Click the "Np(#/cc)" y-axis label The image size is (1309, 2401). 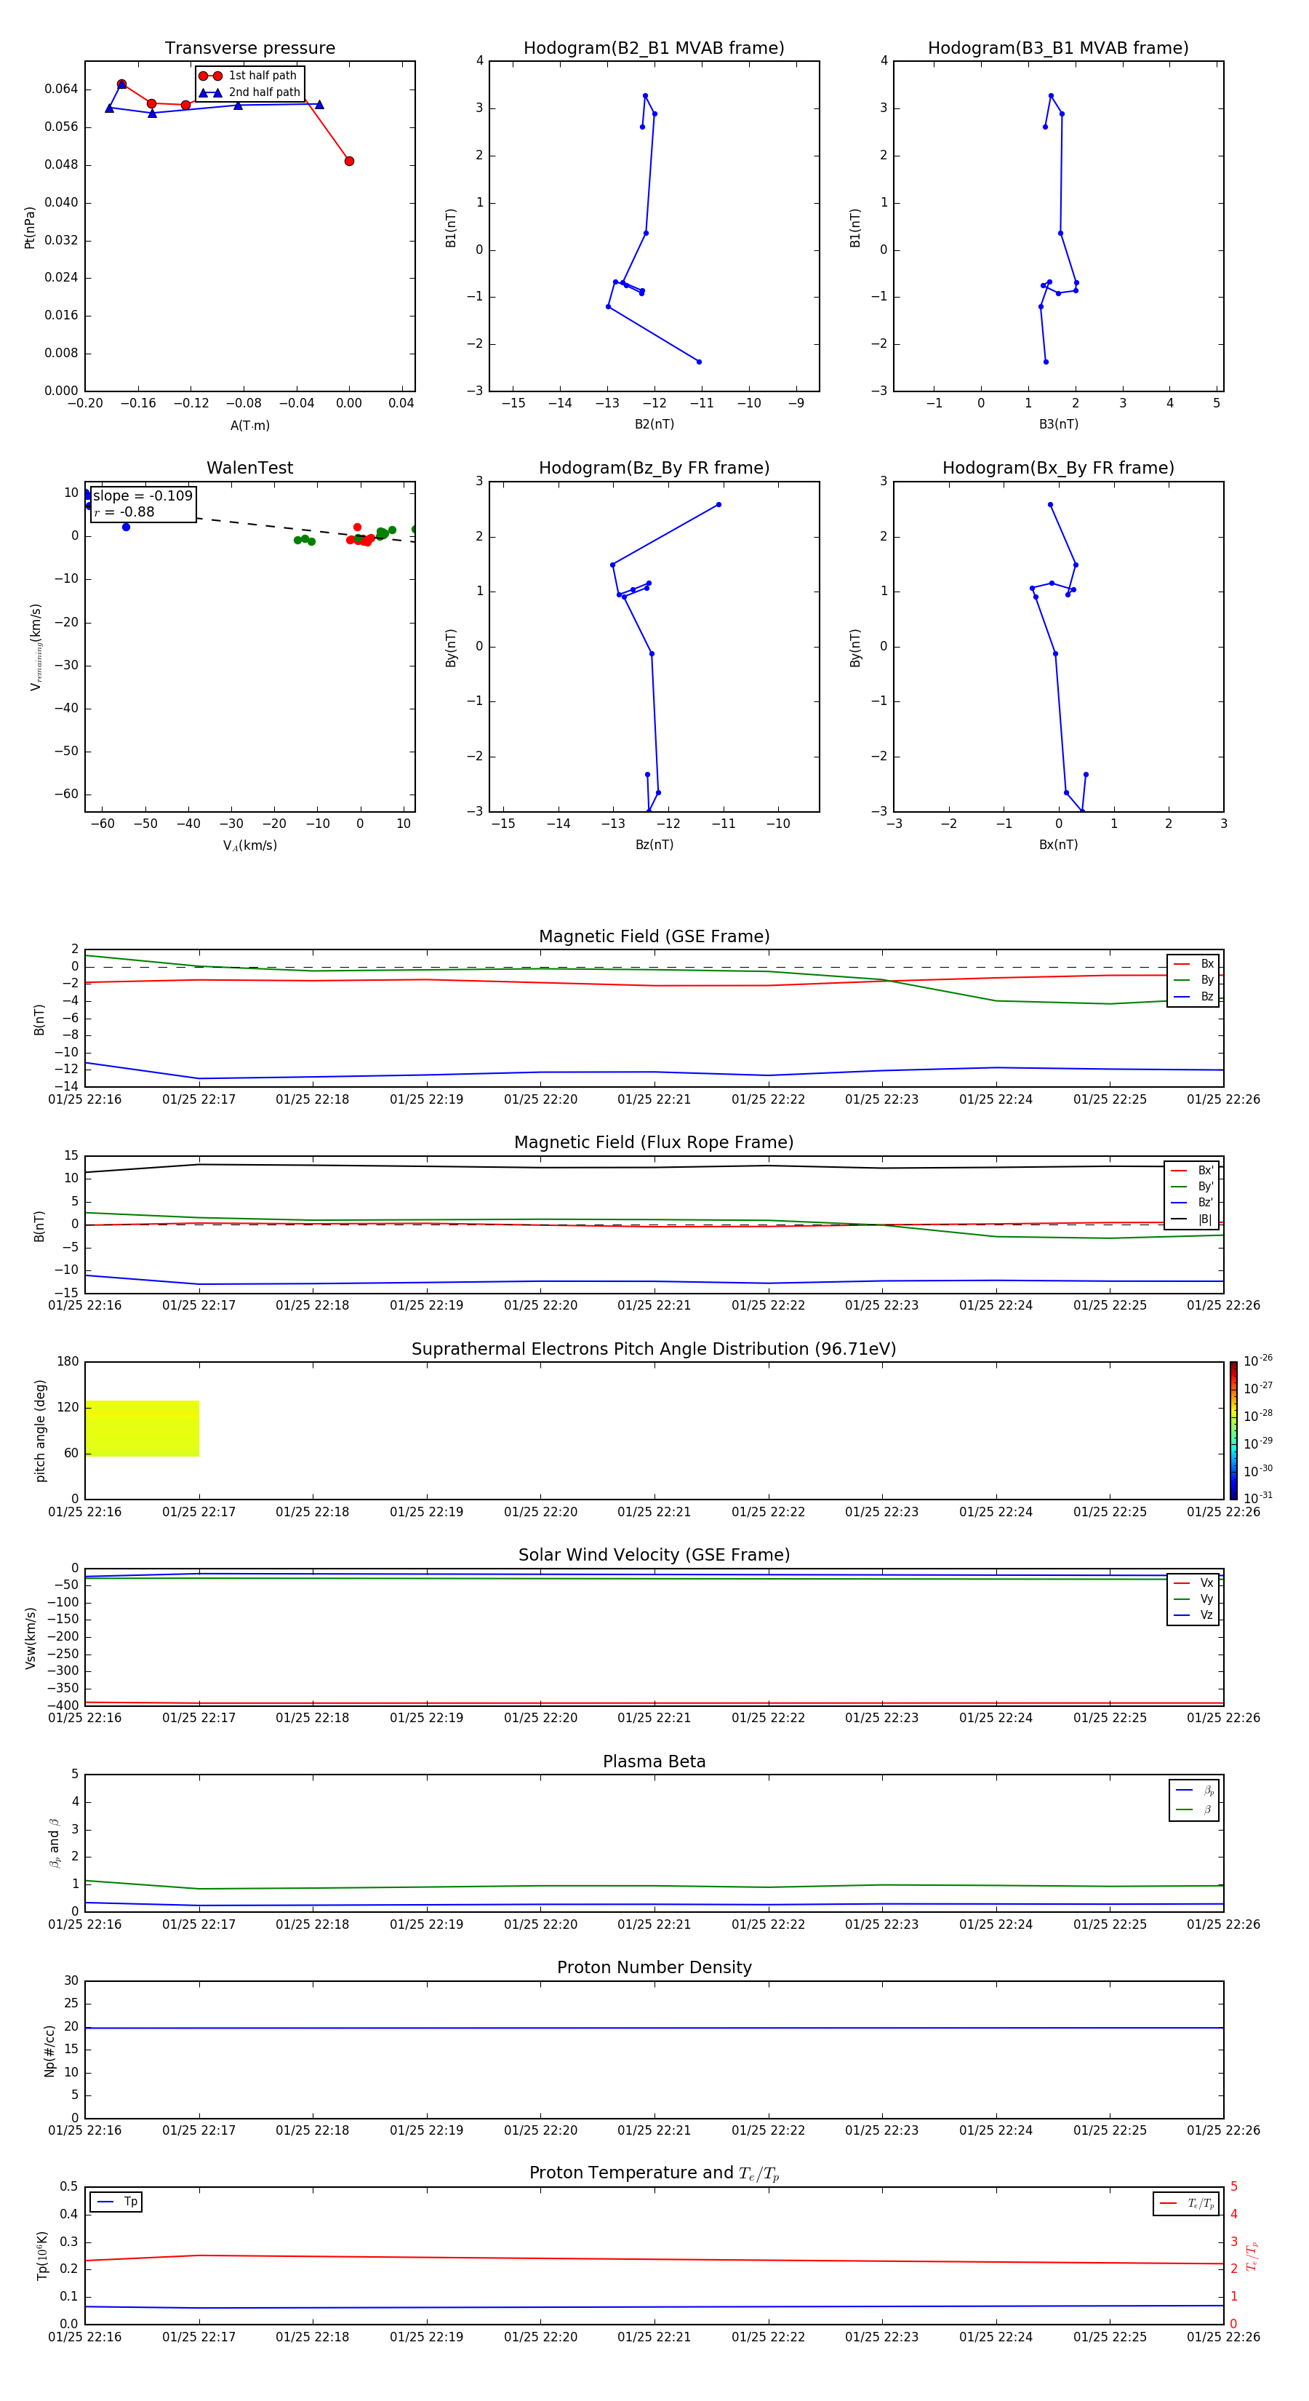click(49, 2050)
